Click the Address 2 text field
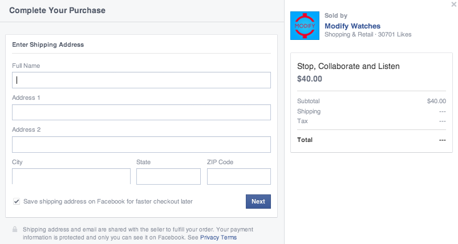The height and width of the screenshot is (244, 458). pyautogui.click(x=141, y=144)
